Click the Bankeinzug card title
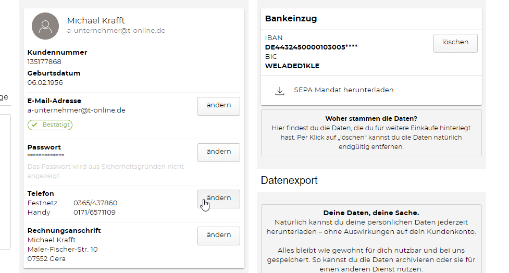509x273 pixels. [x=291, y=19]
